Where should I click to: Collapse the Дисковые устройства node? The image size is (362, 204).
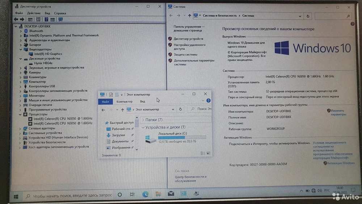(21, 59)
